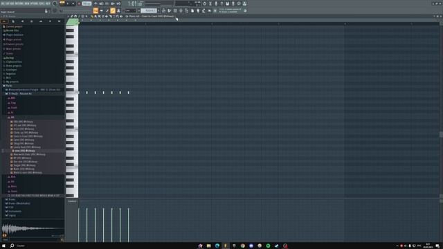Open the PATTERNS menu
Viewport: 443px width, 249px height.
pyautogui.click(x=19, y=3)
